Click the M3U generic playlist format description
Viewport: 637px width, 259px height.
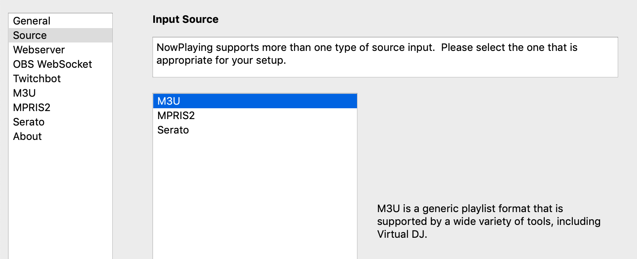pyautogui.click(x=489, y=221)
